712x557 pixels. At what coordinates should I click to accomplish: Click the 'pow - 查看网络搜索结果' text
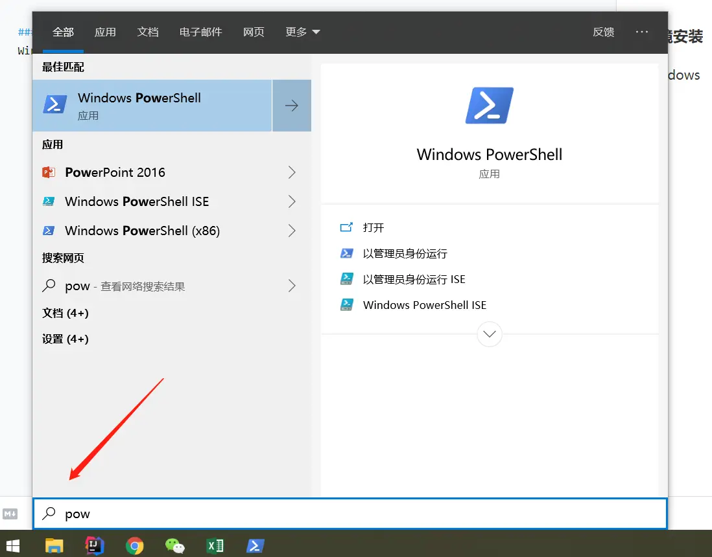[x=125, y=286]
